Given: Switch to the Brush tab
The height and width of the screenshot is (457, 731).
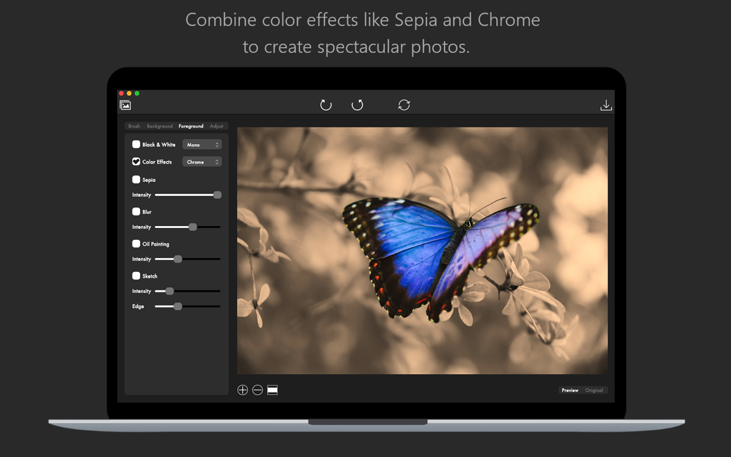Looking at the screenshot, I should pos(134,126).
